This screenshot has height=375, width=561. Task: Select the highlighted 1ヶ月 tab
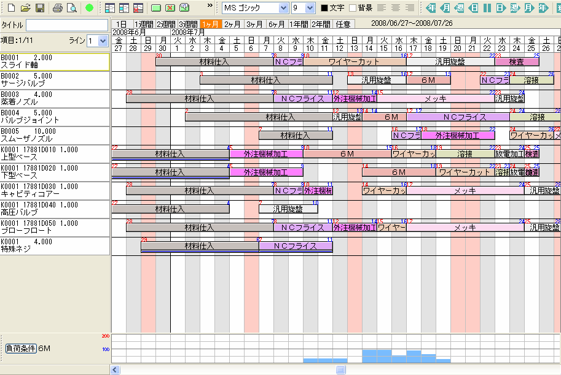pos(211,24)
